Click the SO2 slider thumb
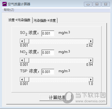This screenshot has width=112, height=109. coord(27,41)
